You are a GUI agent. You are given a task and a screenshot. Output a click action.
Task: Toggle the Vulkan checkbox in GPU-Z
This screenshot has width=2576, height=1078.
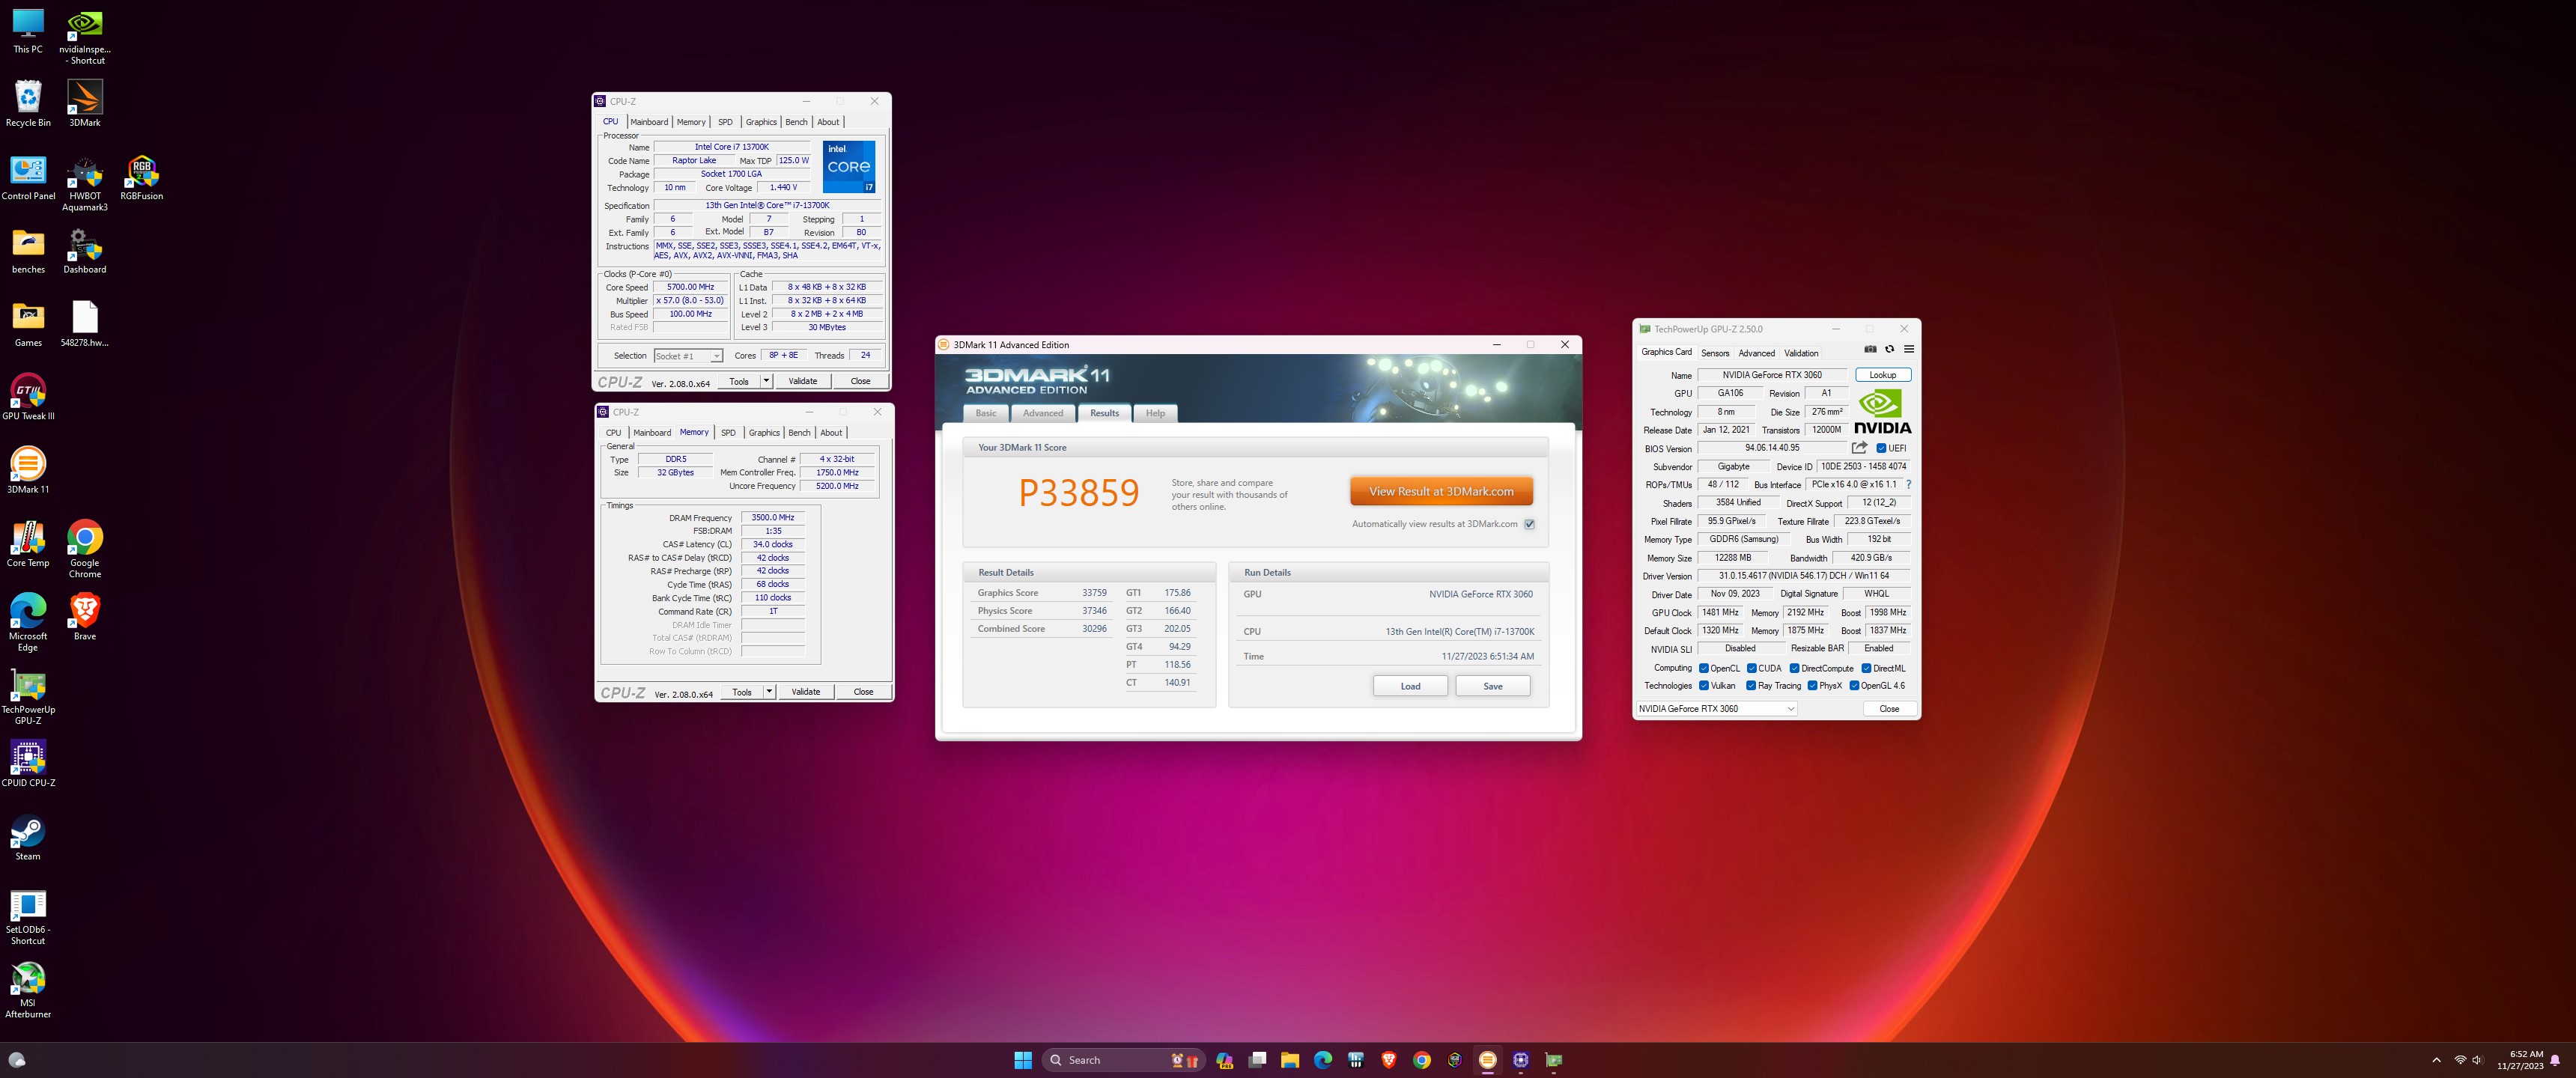[x=1704, y=686]
